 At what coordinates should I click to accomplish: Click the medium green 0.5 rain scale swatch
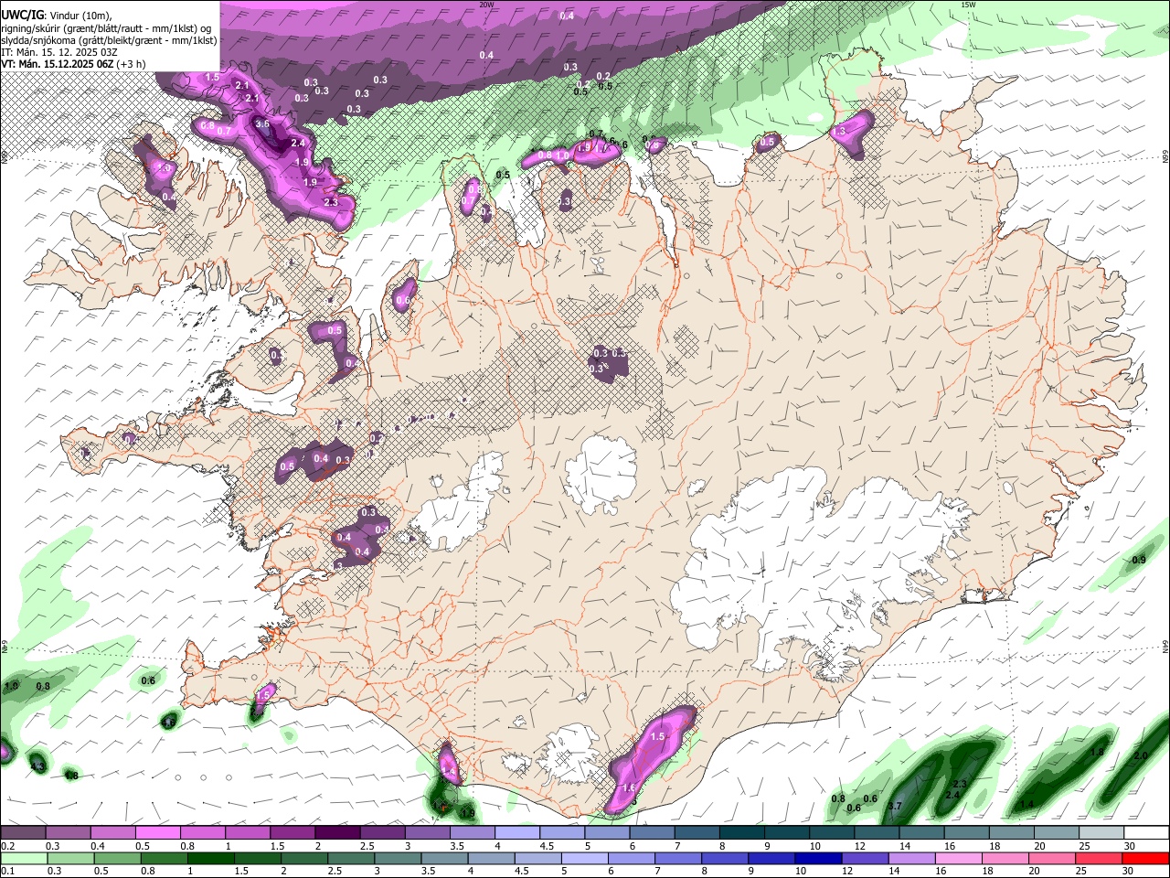[117, 858]
